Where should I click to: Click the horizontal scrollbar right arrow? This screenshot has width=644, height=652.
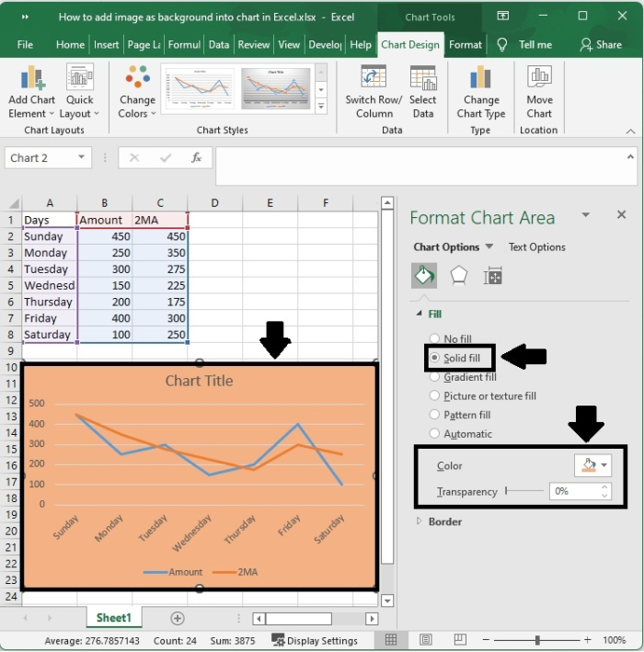click(372, 619)
